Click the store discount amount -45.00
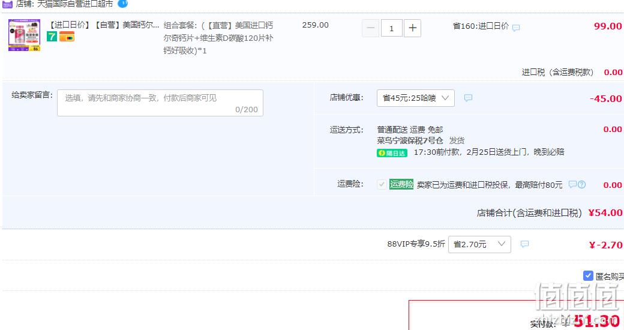624x330 pixels. (x=605, y=98)
